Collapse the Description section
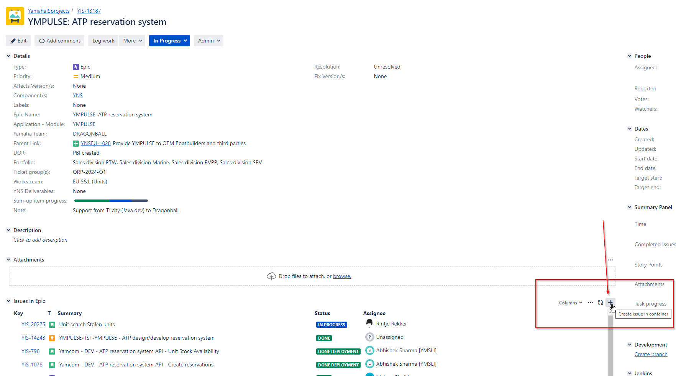The image size is (676, 376). pyautogui.click(x=8, y=230)
